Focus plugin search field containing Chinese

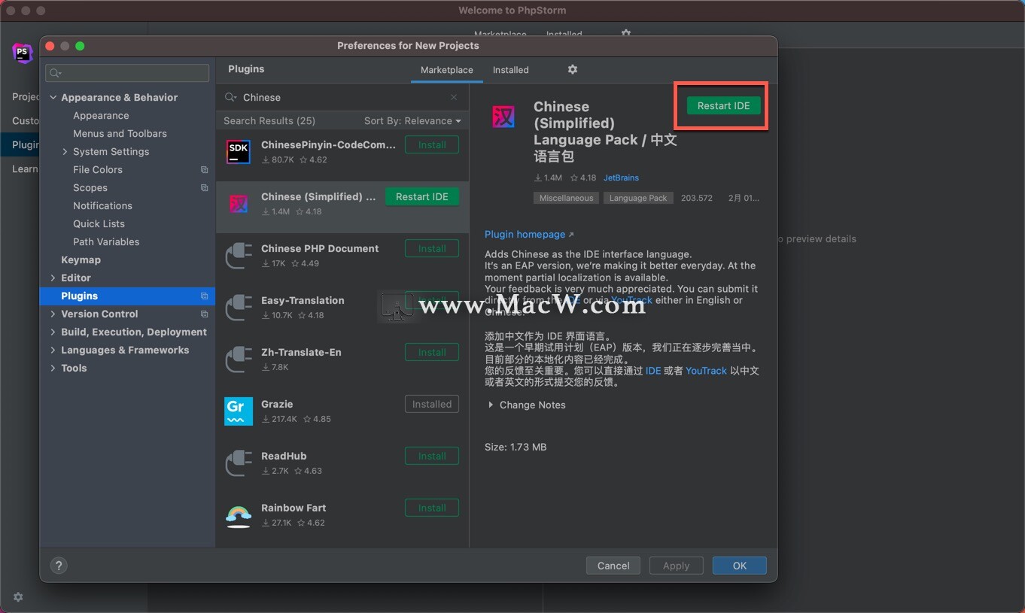[342, 98]
